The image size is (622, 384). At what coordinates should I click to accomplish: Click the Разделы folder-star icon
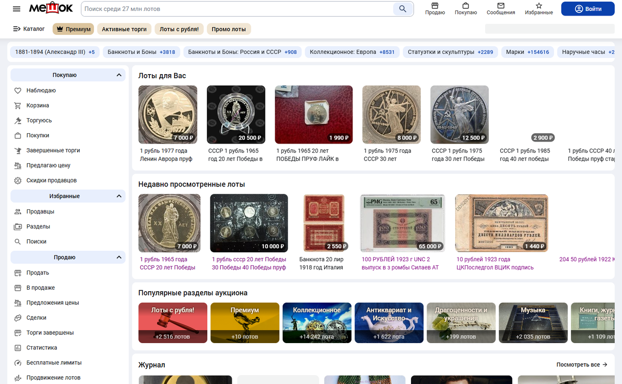point(18,227)
